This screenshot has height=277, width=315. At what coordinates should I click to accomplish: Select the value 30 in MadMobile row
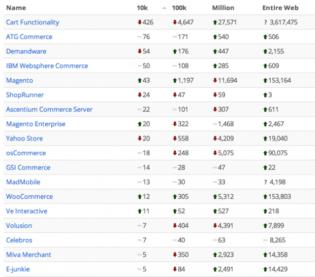(x=181, y=182)
